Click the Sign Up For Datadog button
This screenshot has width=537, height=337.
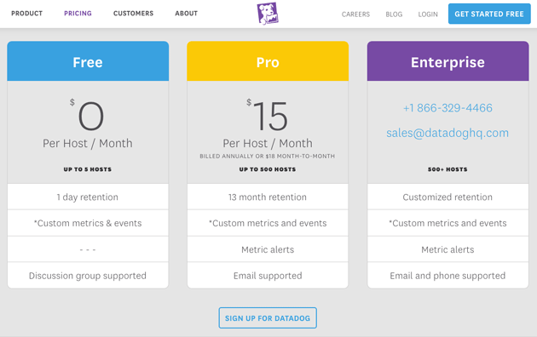click(268, 318)
